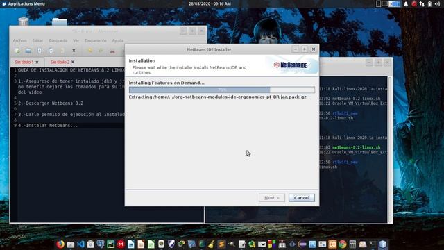Click the Undo icon in the Mousepad toolbar

point(90,51)
